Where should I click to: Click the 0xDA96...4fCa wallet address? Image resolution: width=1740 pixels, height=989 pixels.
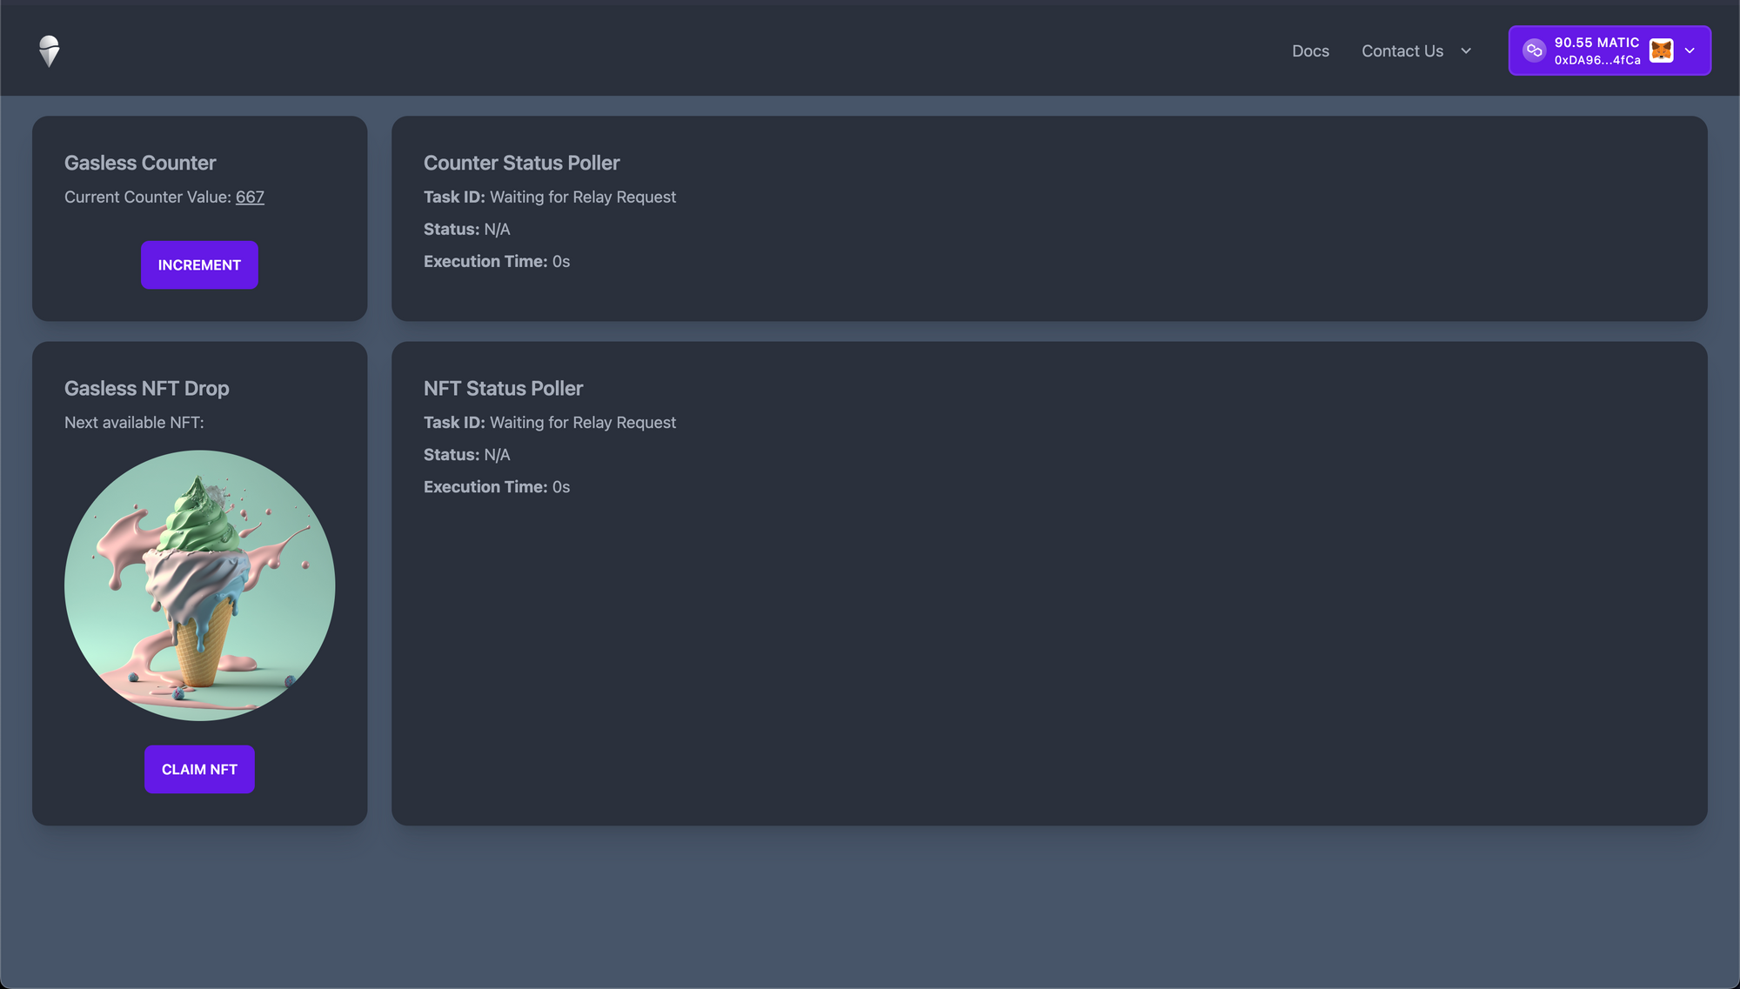[x=1597, y=60]
